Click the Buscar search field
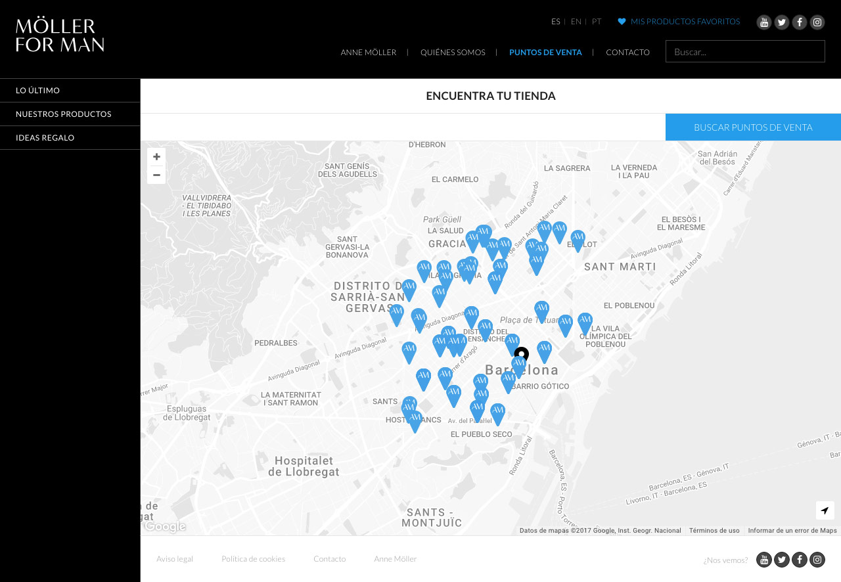 745,51
